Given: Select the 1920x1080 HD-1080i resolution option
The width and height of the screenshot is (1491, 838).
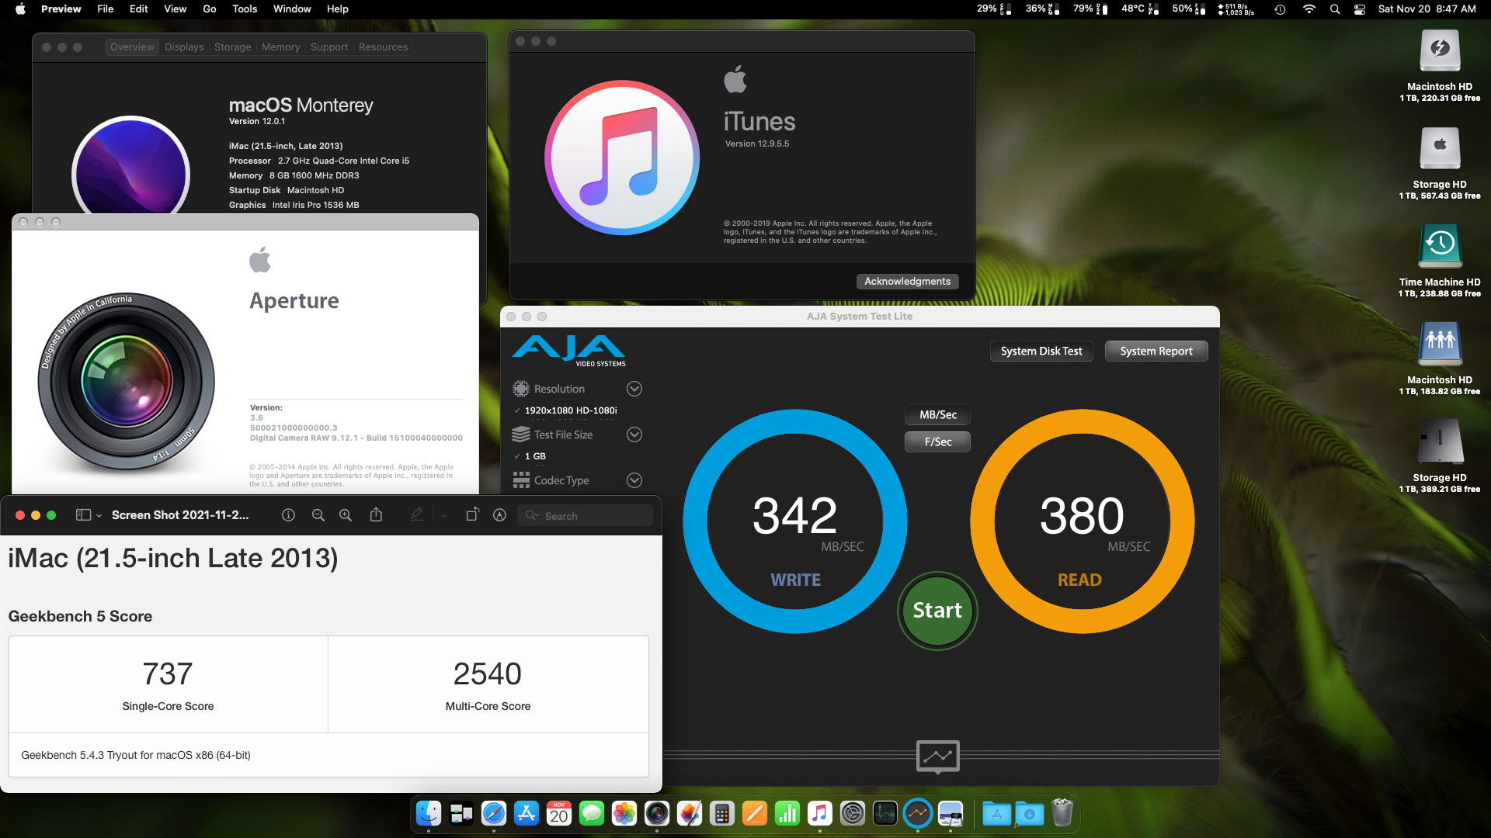Looking at the screenshot, I should coord(570,410).
